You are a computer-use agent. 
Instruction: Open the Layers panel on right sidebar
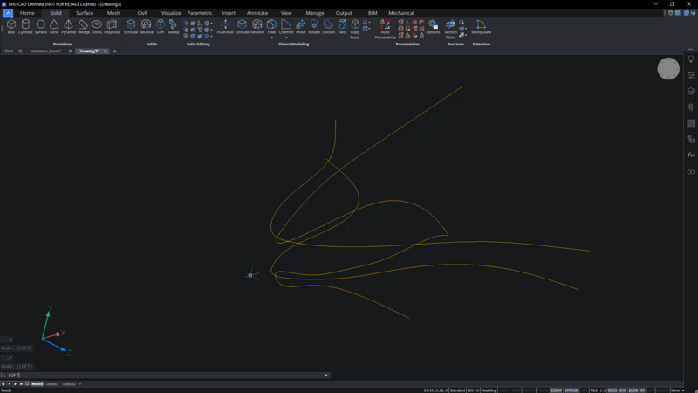tap(691, 92)
